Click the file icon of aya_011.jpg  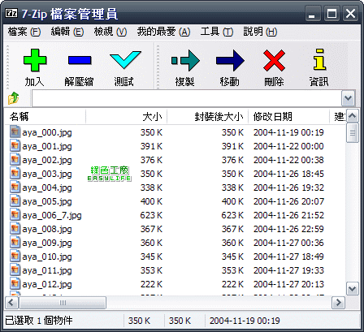15,269
